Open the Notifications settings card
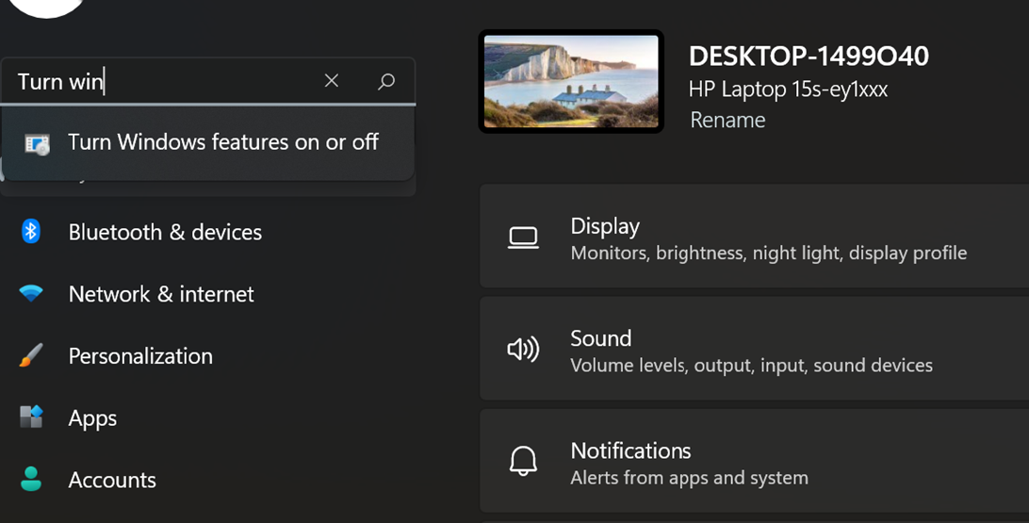 [x=755, y=461]
